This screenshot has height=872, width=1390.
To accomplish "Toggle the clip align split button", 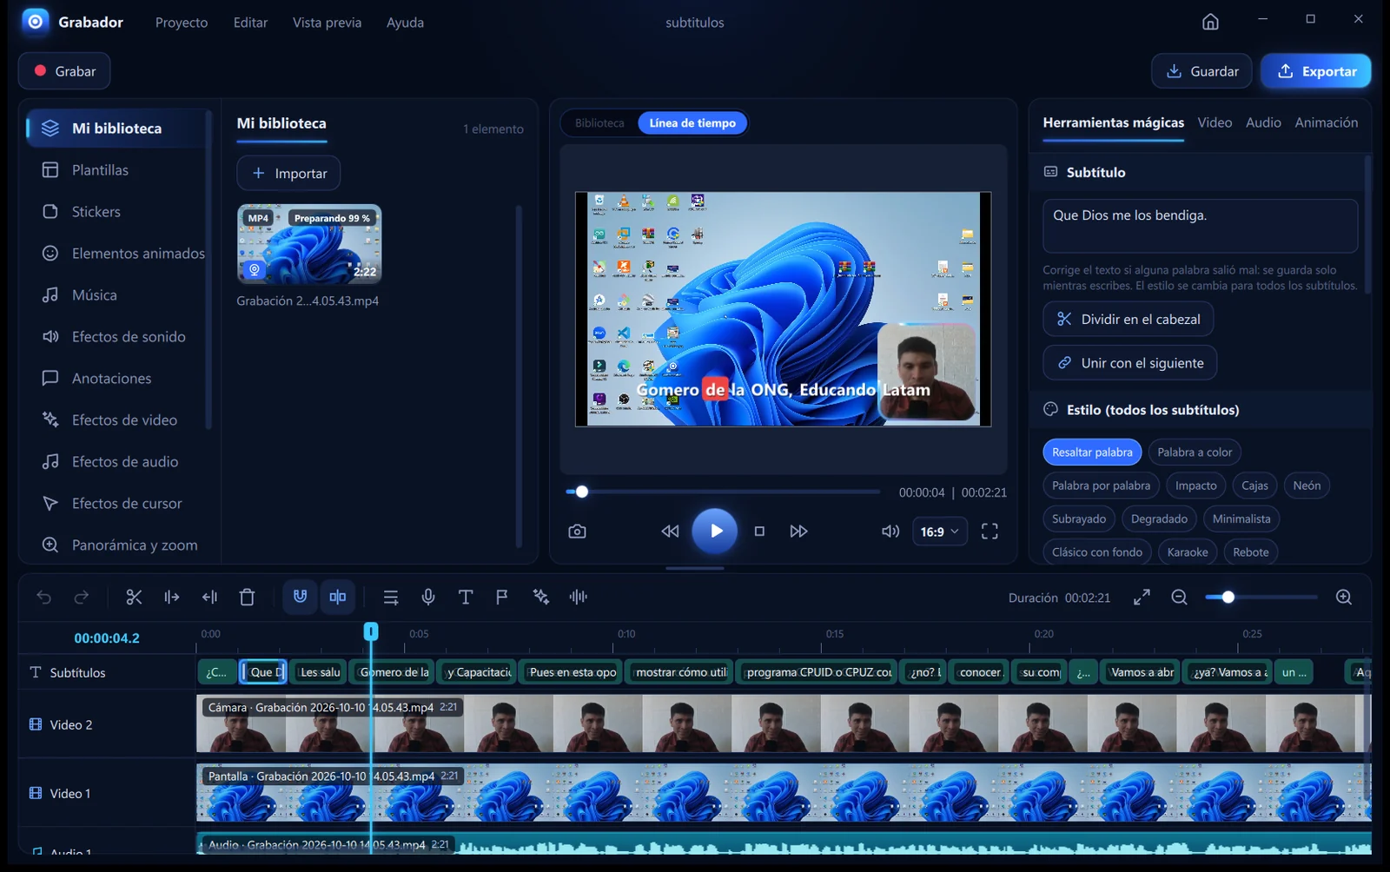I will (338, 597).
